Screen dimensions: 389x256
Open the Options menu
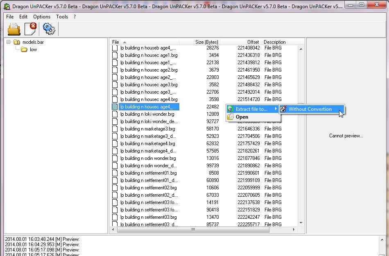pyautogui.click(x=42, y=17)
